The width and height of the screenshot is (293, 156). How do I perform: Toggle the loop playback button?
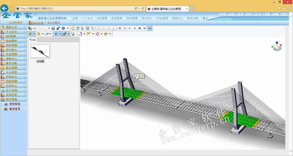coord(150,28)
